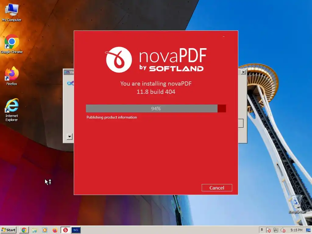
Task: Click Show Desktop button in tray
Action: 308,230
